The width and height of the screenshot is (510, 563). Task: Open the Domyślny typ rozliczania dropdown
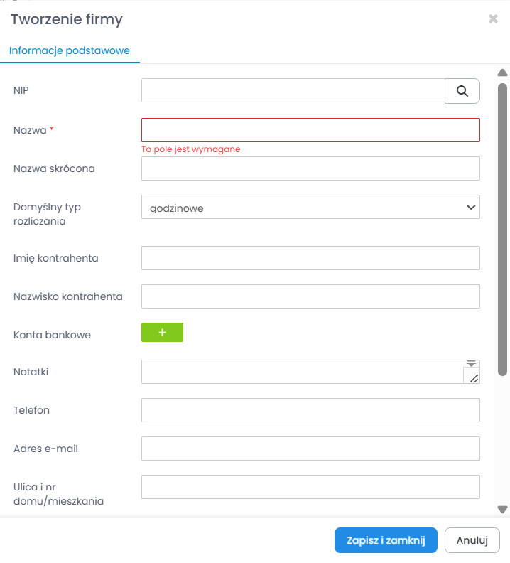310,207
